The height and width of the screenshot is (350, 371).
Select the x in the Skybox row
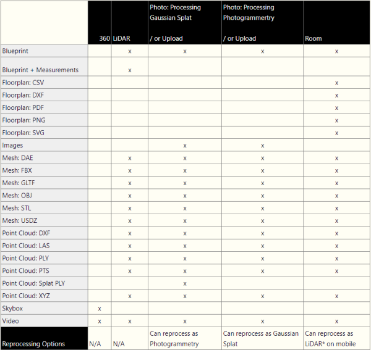point(100,309)
